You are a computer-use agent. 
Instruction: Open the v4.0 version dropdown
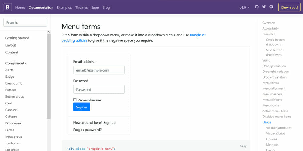pyautogui.click(x=244, y=8)
